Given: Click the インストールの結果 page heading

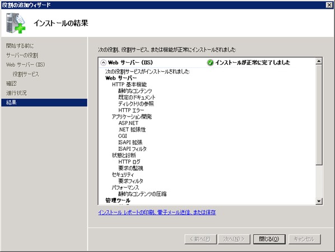Looking at the screenshot, I should (61, 23).
